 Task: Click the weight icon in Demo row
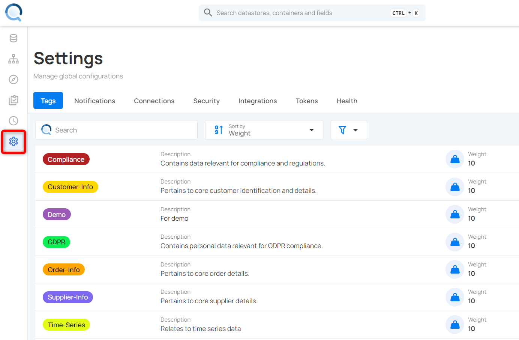[x=455, y=214]
